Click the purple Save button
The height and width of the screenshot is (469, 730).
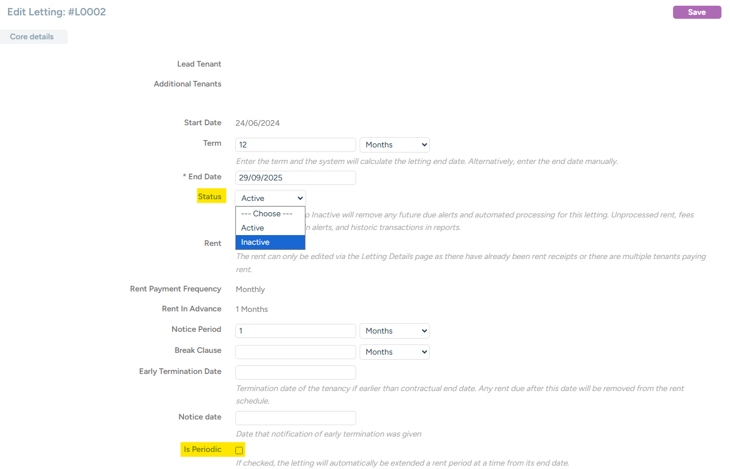pos(696,12)
